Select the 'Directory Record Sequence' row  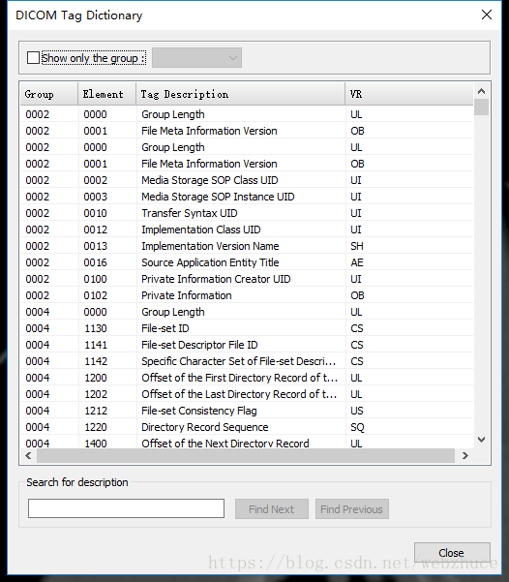247,427
